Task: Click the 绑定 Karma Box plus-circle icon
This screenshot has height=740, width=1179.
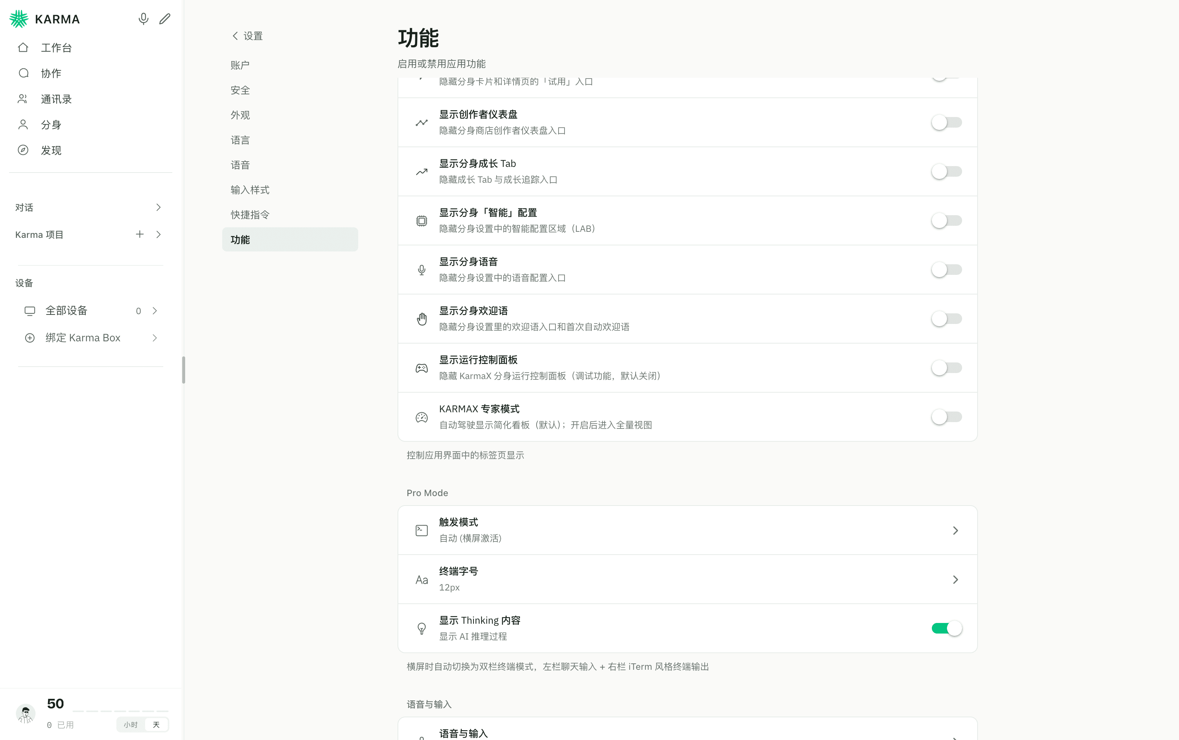Action: [x=30, y=338]
